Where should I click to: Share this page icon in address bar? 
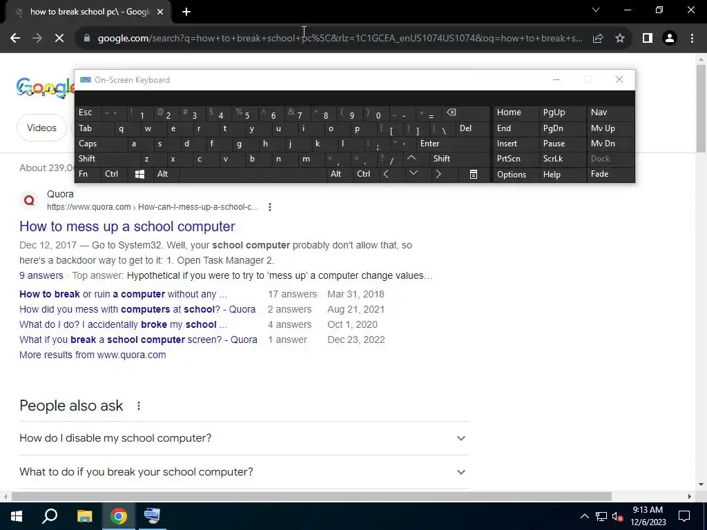pyautogui.click(x=598, y=39)
